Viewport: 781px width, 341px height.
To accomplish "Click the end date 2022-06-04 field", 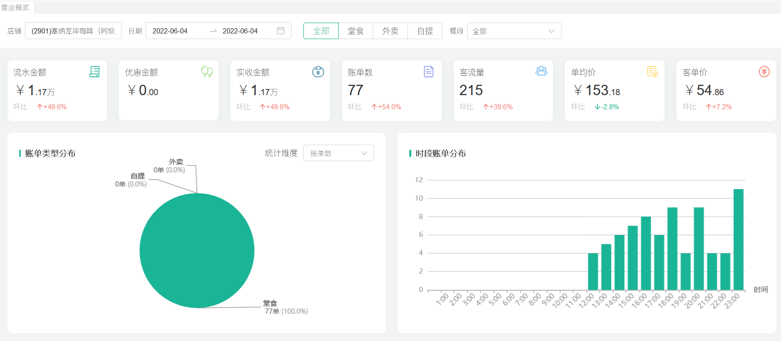I will pos(240,31).
